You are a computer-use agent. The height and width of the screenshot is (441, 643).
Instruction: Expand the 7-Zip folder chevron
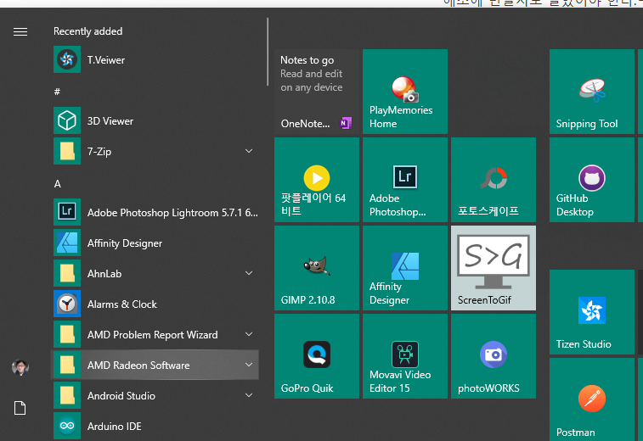[249, 151]
